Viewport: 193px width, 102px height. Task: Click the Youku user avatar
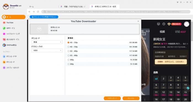pos(186,24)
